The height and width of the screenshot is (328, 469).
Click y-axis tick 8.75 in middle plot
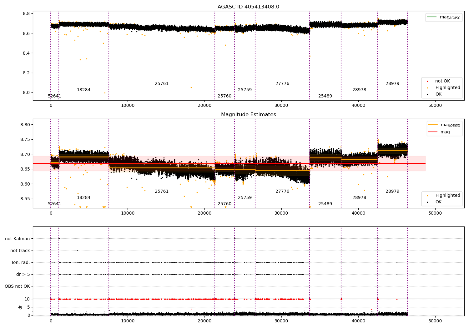point(25,140)
